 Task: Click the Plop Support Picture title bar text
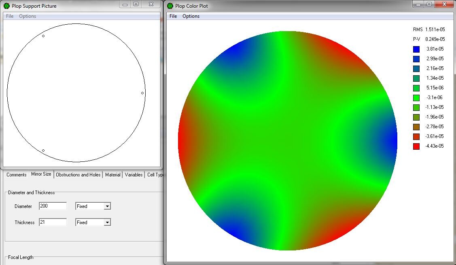(x=34, y=6)
